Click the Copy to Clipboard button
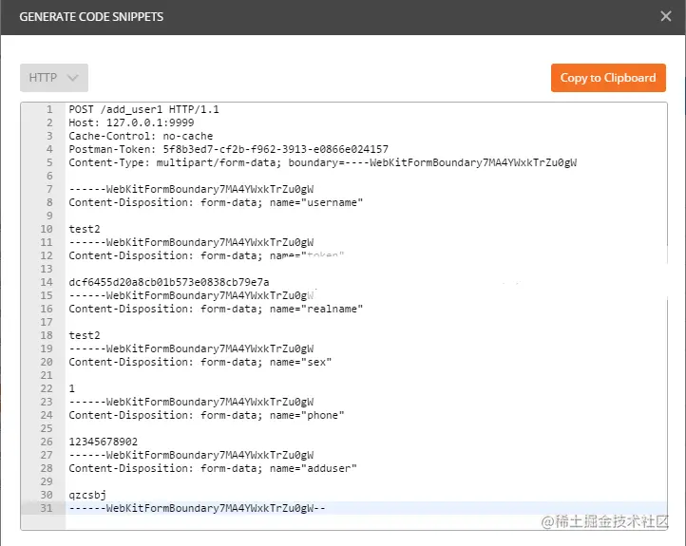The image size is (686, 546). (x=608, y=78)
